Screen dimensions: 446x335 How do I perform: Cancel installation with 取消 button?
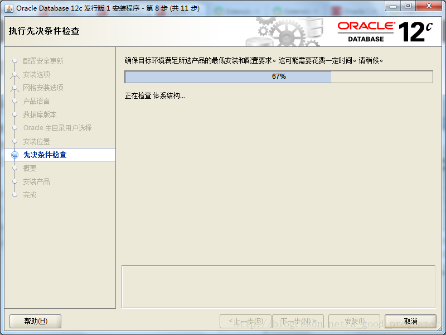[x=410, y=321]
